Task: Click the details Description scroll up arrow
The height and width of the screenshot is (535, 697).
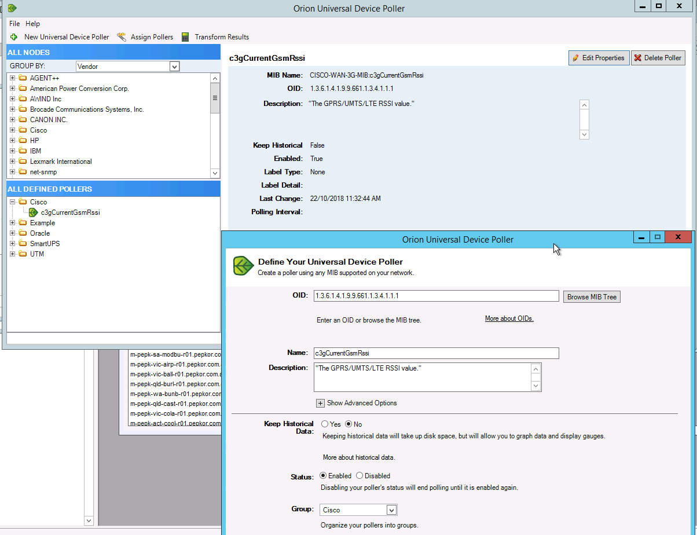Action: [x=584, y=105]
